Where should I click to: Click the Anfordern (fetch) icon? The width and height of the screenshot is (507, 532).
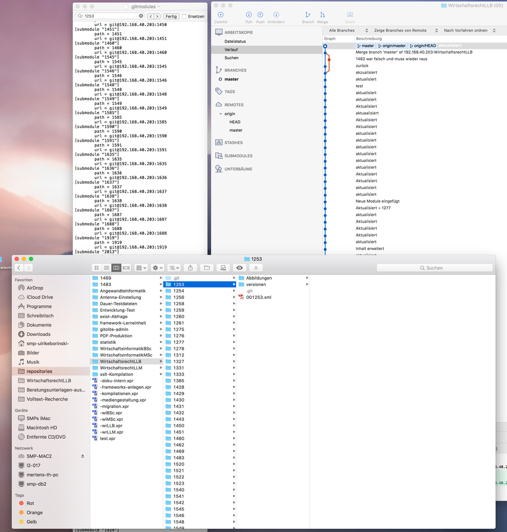coord(276,14)
